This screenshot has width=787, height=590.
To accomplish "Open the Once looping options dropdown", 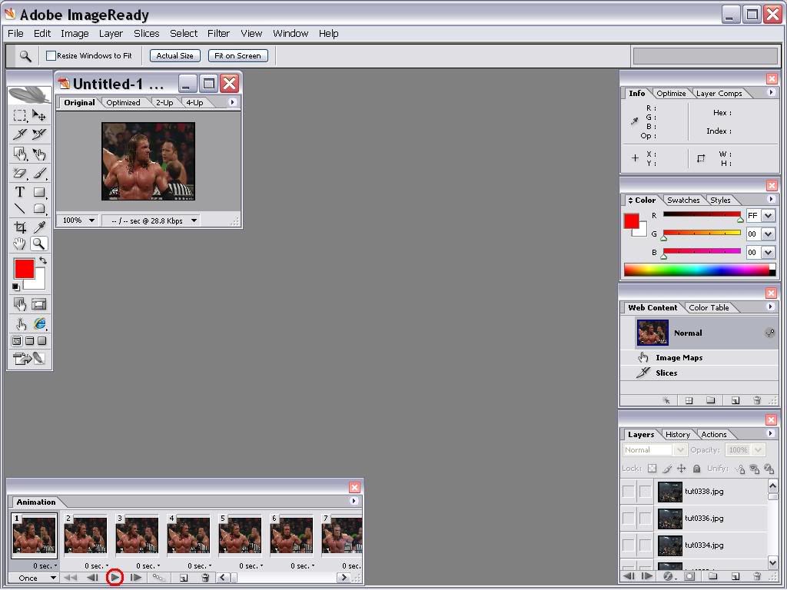I will tap(35, 578).
